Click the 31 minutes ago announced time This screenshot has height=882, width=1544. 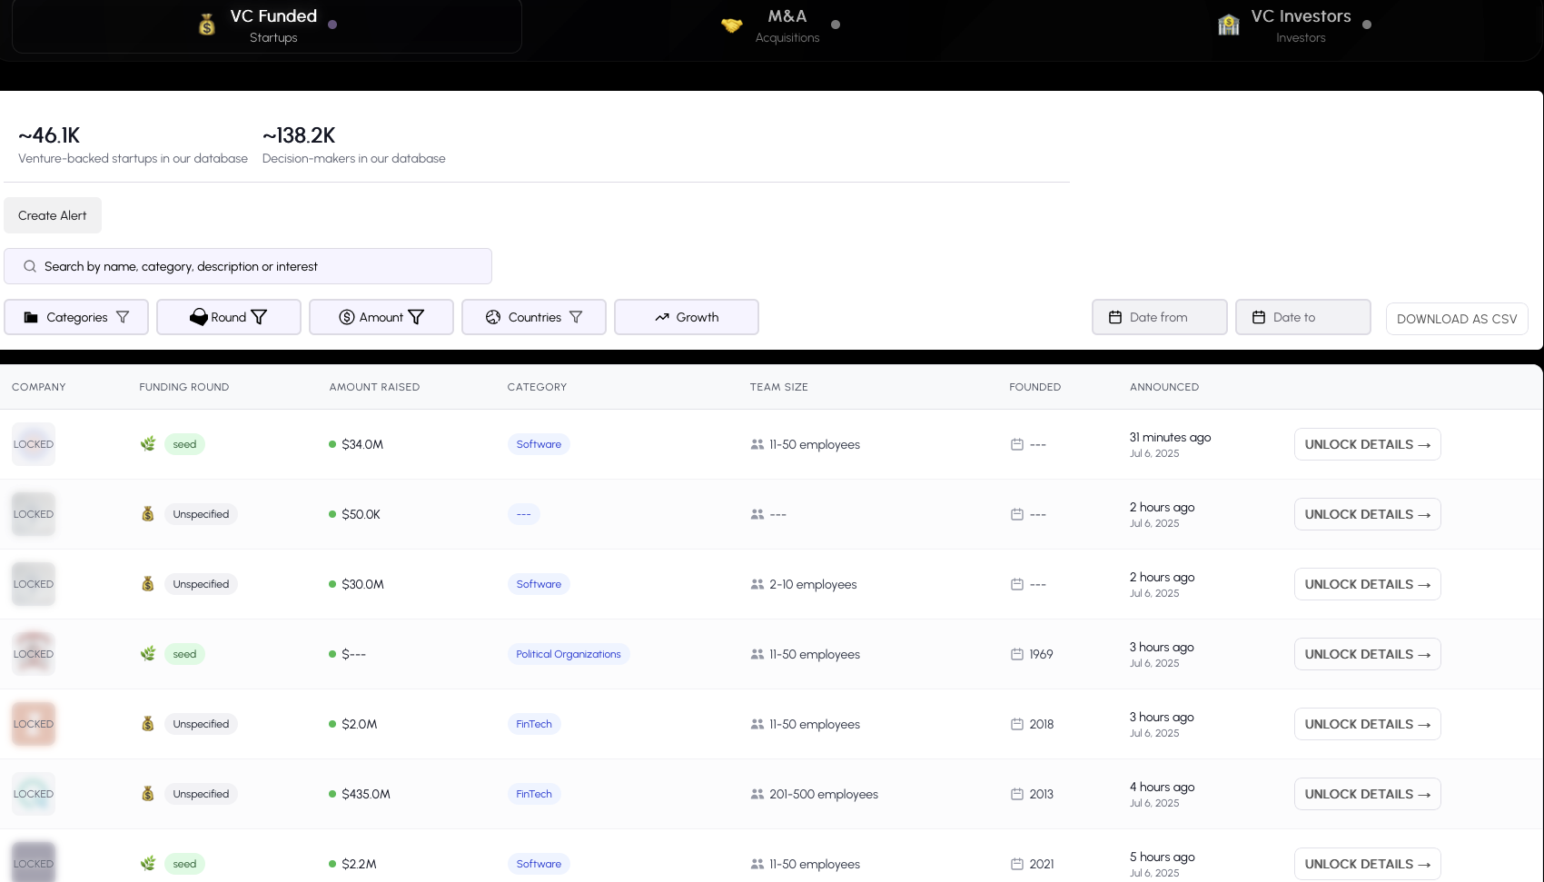pyautogui.click(x=1170, y=437)
